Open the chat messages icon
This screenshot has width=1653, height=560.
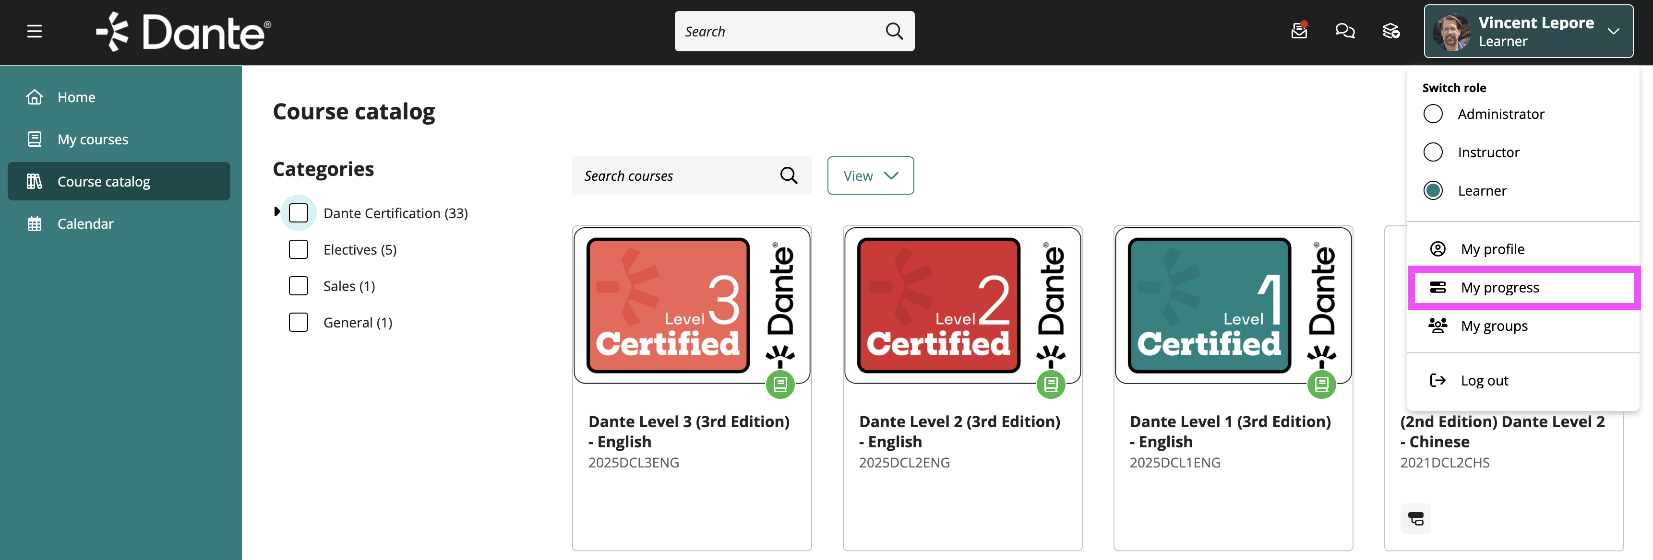pos(1344,31)
